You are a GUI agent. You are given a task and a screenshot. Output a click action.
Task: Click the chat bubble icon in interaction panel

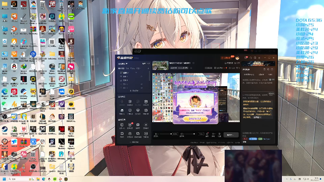130,110
